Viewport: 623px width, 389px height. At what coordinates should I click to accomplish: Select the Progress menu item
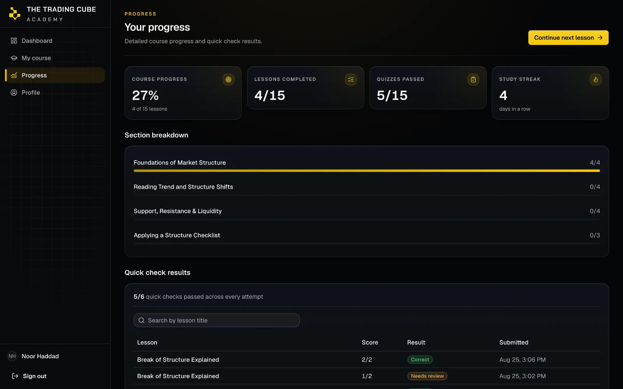coord(55,75)
